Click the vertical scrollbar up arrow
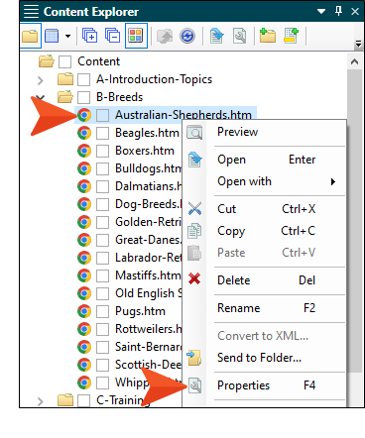 [354, 61]
